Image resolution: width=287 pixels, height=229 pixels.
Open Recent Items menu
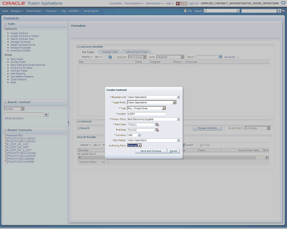pos(35,11)
